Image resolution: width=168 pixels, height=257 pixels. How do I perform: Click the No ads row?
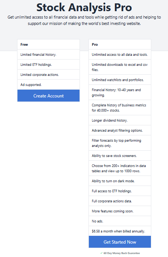[x=120, y=221]
